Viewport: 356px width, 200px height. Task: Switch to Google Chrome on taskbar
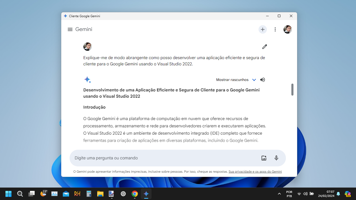pos(135,194)
